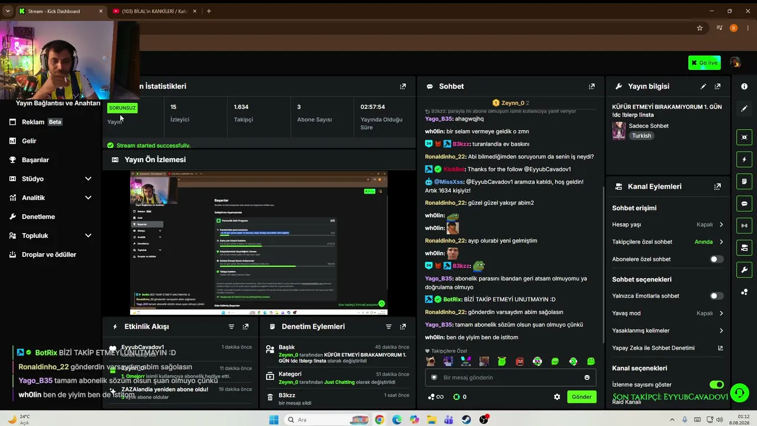Viewport: 757px width, 426px height.
Task: Toggle the stream preview widget icon in sidebar
Action: click(x=744, y=137)
